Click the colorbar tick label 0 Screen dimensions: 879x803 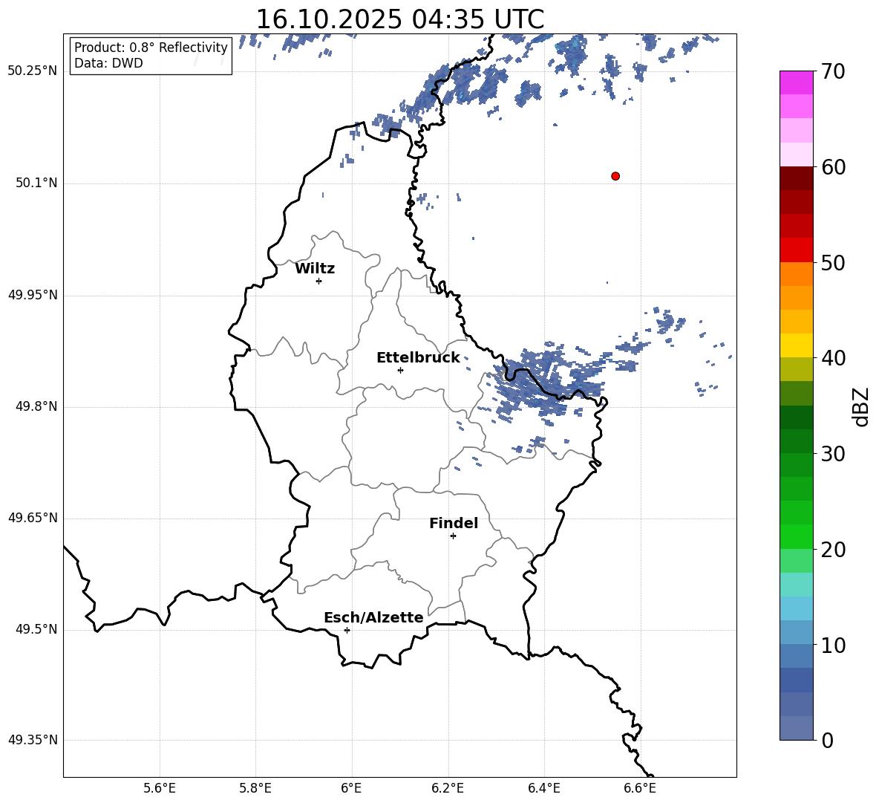point(827,741)
